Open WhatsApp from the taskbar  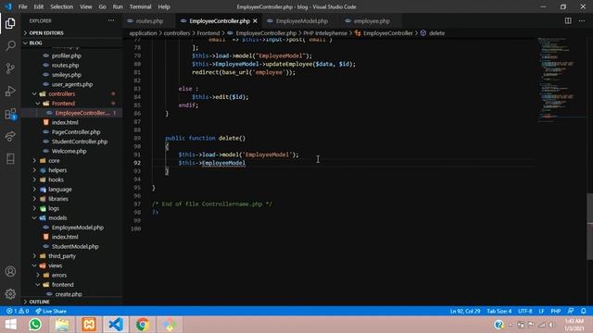click(35, 325)
